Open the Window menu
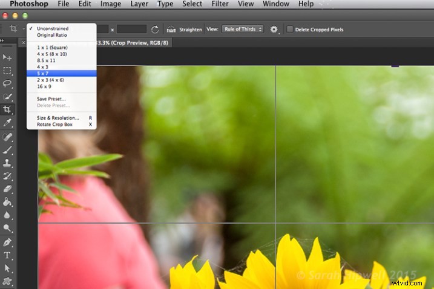Screen dimensions: 434x289 click(x=276, y=4)
